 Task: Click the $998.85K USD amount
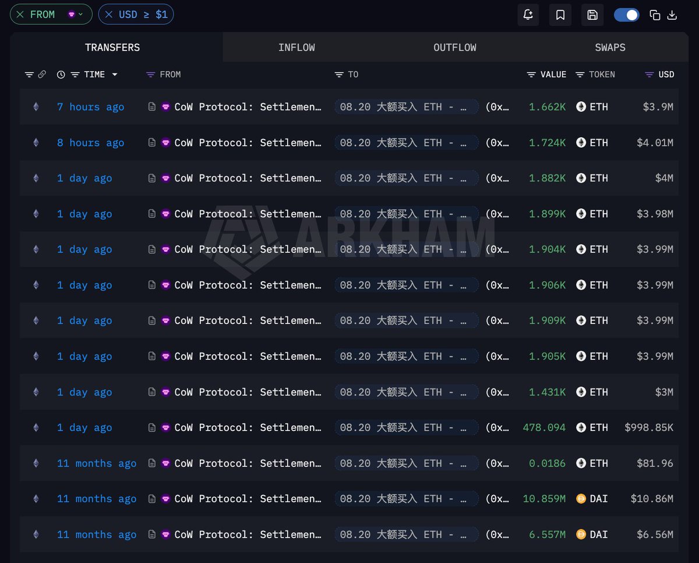coord(649,427)
